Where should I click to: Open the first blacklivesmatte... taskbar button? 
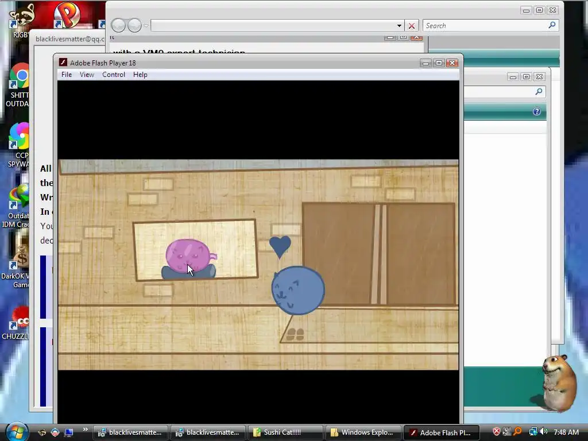pyautogui.click(x=130, y=432)
